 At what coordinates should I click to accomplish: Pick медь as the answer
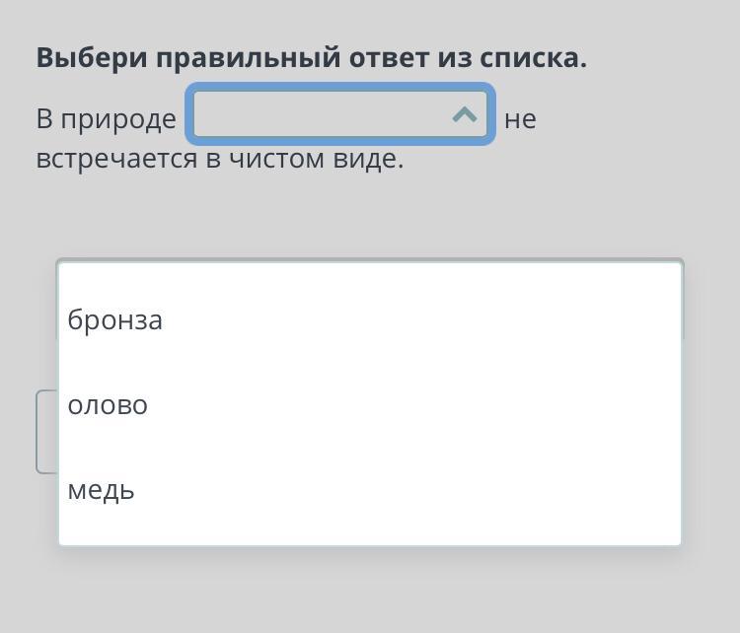102,490
